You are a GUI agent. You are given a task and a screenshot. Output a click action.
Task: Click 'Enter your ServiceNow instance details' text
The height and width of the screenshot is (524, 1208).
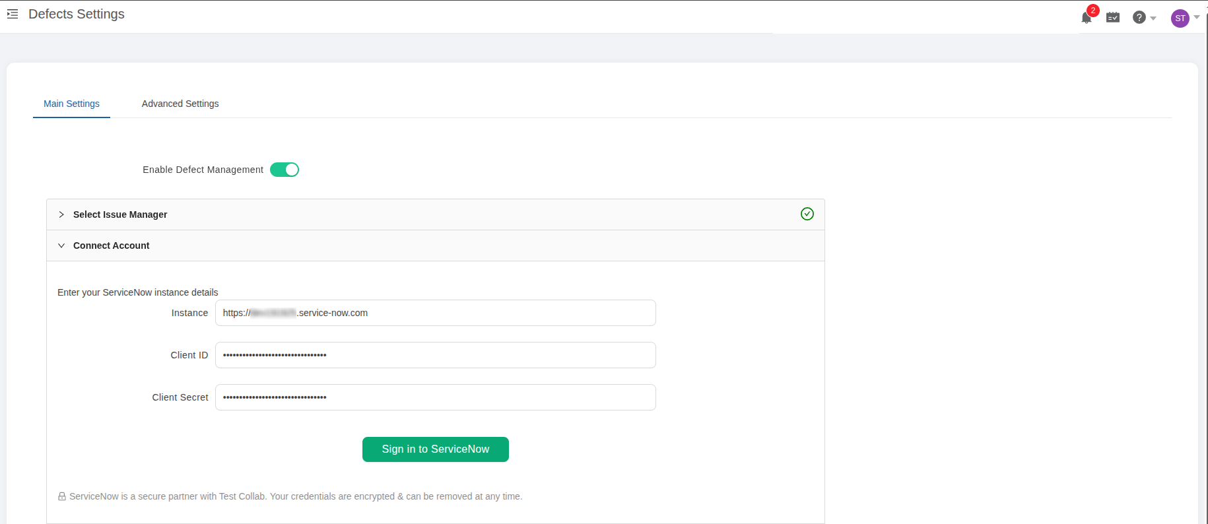pyautogui.click(x=138, y=292)
